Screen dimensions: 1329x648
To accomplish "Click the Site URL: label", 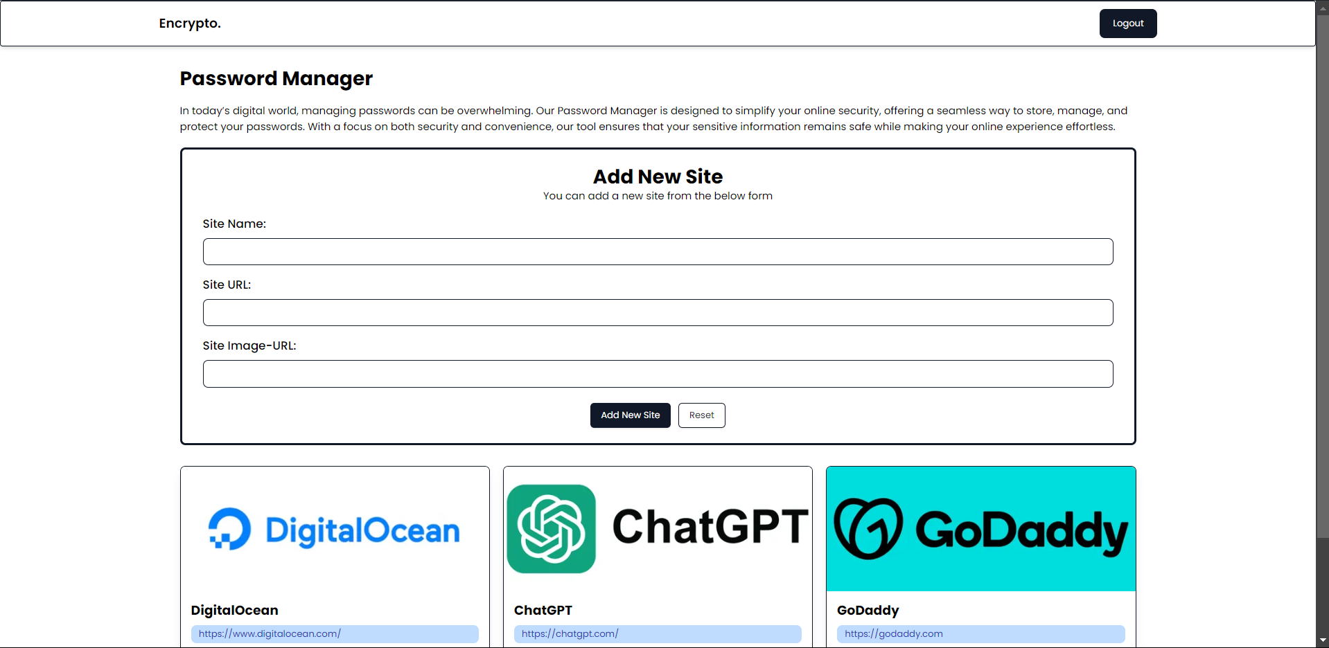I will coord(227,285).
